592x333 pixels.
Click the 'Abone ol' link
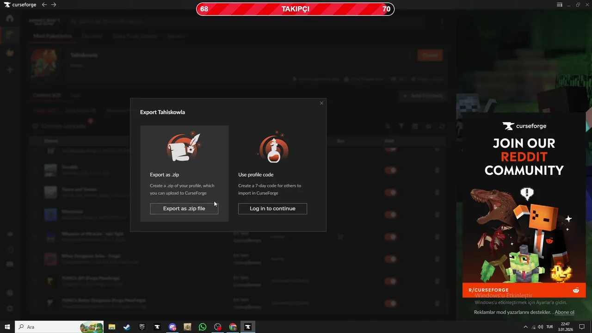click(564, 312)
